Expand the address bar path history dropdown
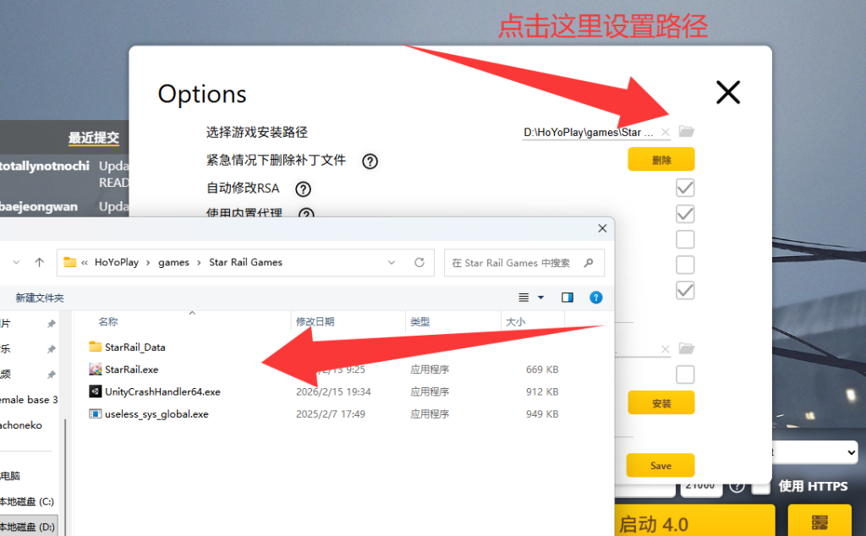This screenshot has height=536, width=866. pyautogui.click(x=392, y=263)
